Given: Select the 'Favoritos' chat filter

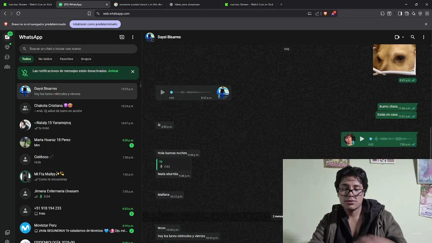Looking at the screenshot, I should [66, 59].
